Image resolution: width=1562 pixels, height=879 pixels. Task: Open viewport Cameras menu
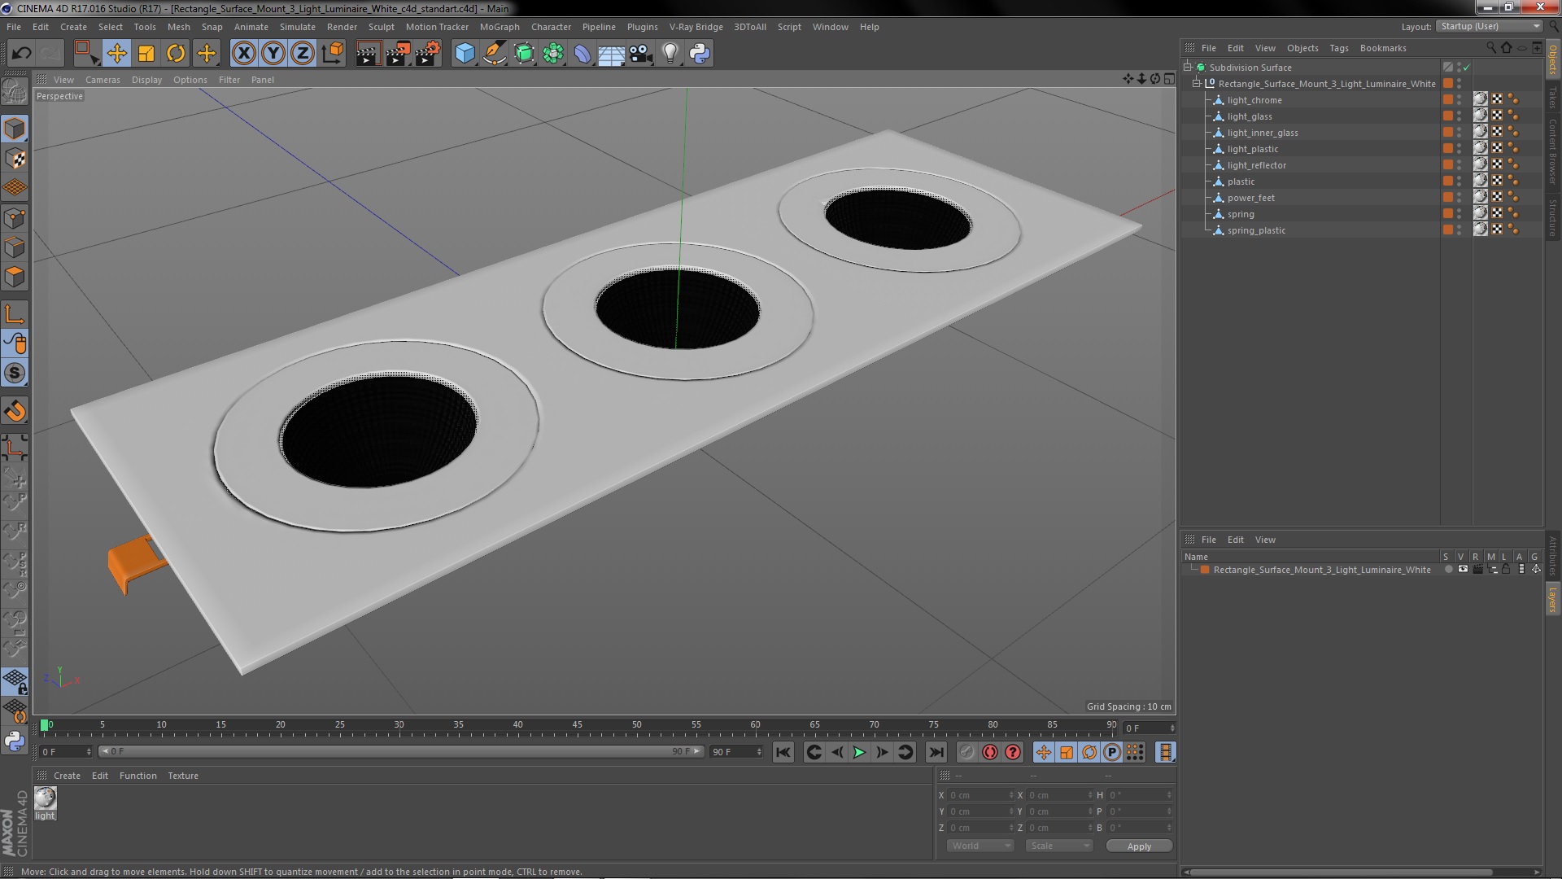tap(103, 80)
